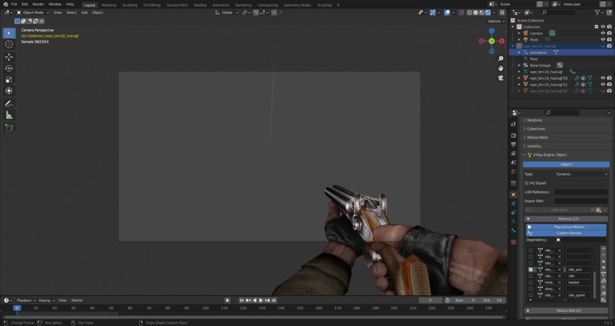Jump to the timeline's last frame
The image size is (615, 326).
tap(275, 300)
